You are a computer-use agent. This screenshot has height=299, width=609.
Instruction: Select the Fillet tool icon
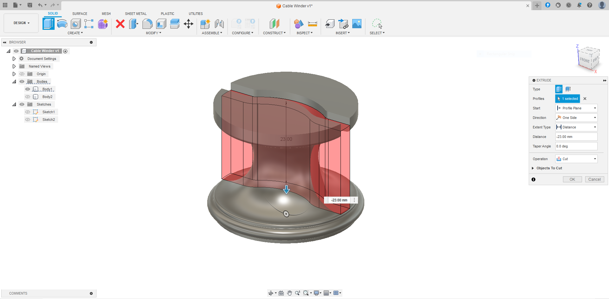[147, 24]
